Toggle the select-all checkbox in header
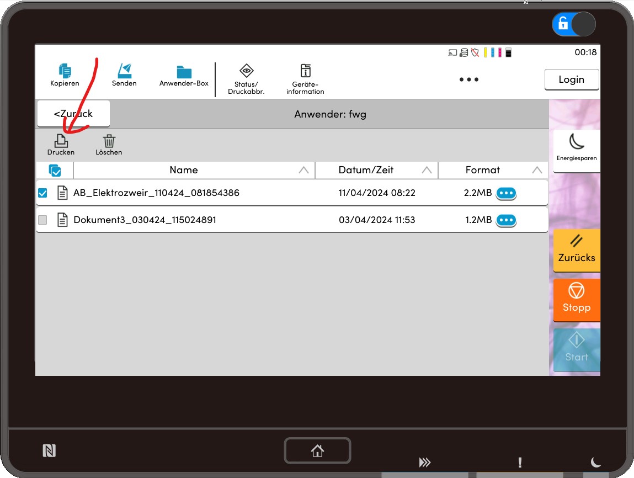The image size is (634, 478). pyautogui.click(x=55, y=171)
